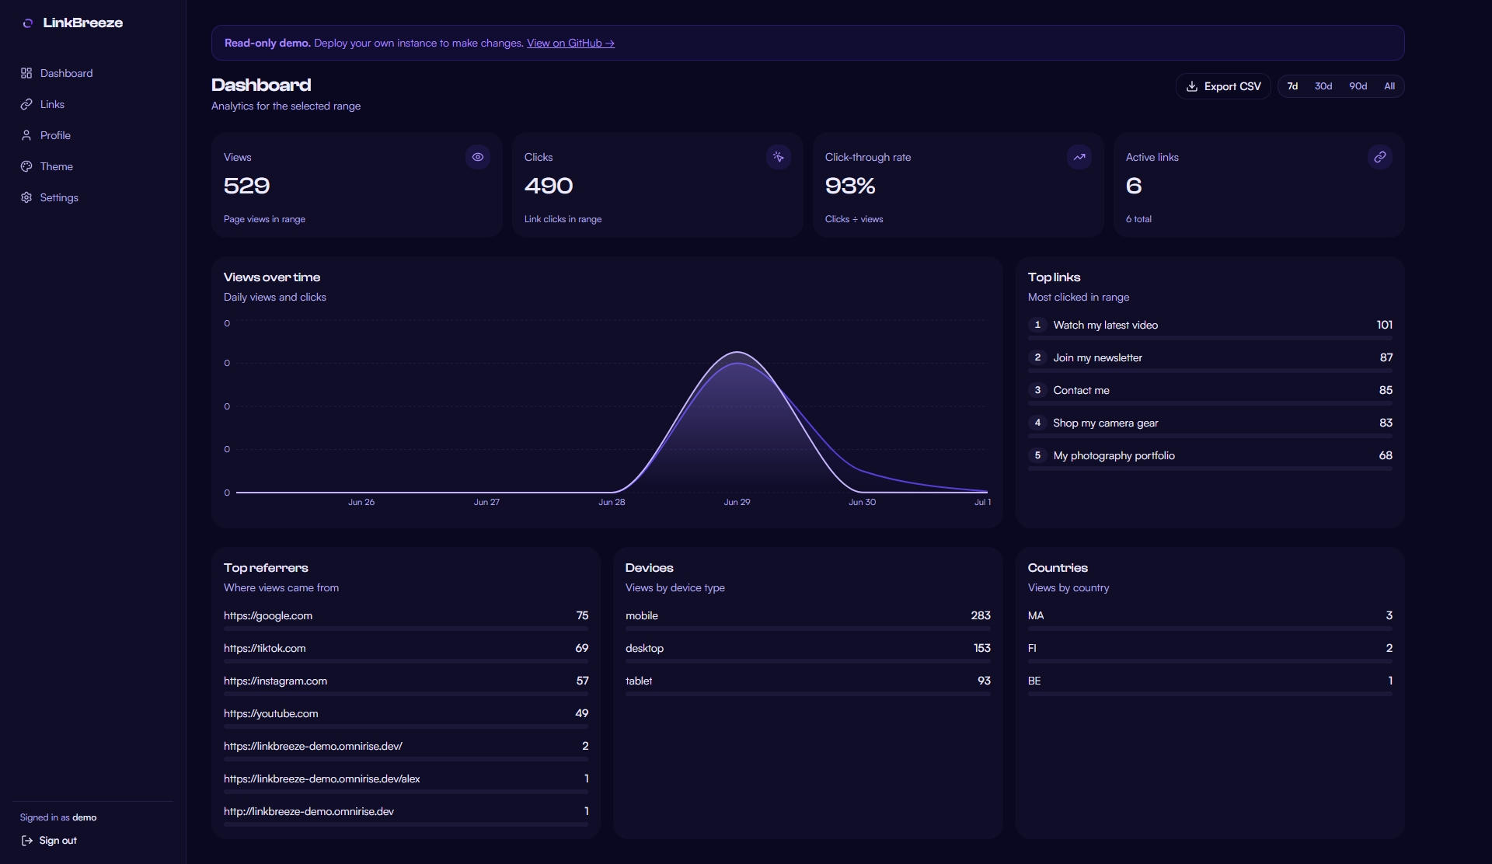This screenshot has width=1492, height=864.
Task: Click referrer https://linkbreeze-demo.omnirise.dev/alex
Action: click(x=322, y=779)
